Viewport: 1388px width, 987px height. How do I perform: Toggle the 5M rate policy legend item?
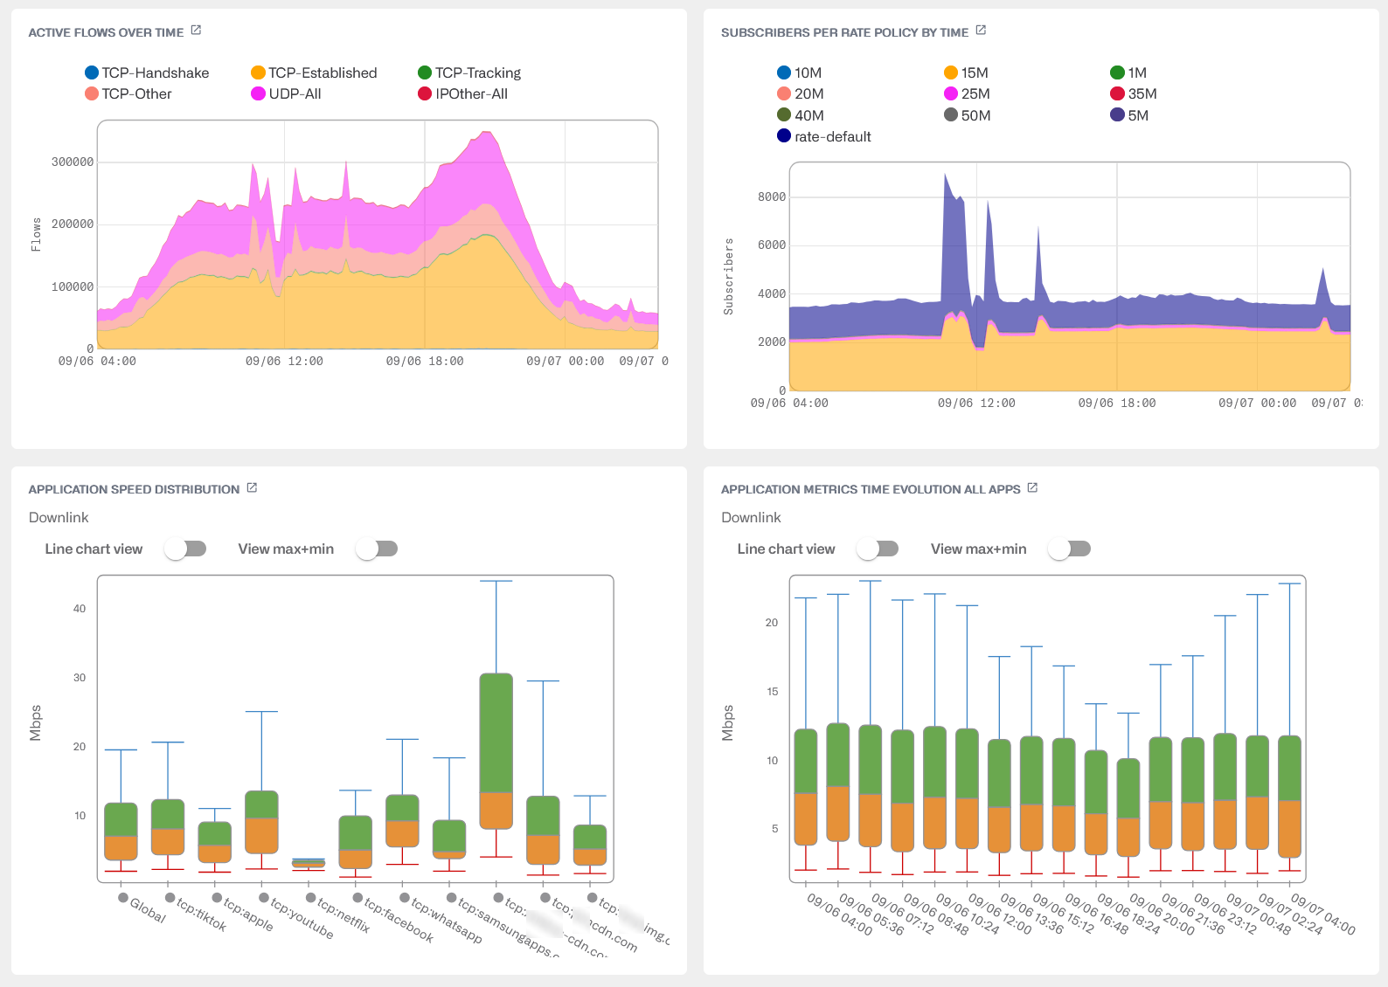click(x=1129, y=115)
